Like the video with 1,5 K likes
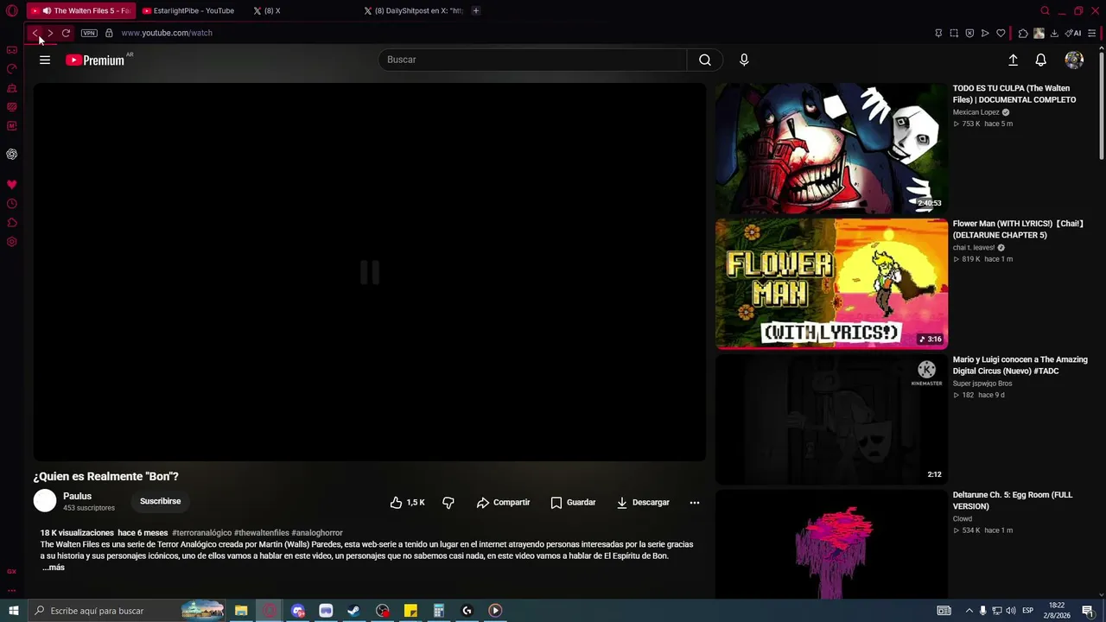The height and width of the screenshot is (622, 1106). pyautogui.click(x=407, y=502)
